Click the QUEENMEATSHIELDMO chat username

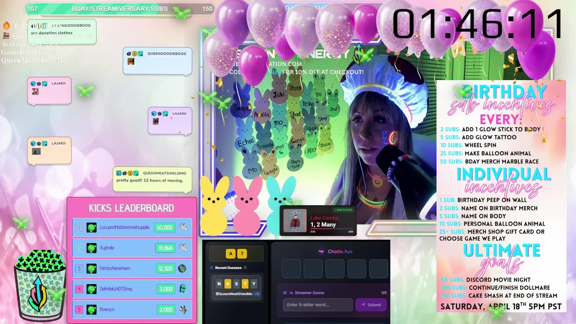click(164, 173)
